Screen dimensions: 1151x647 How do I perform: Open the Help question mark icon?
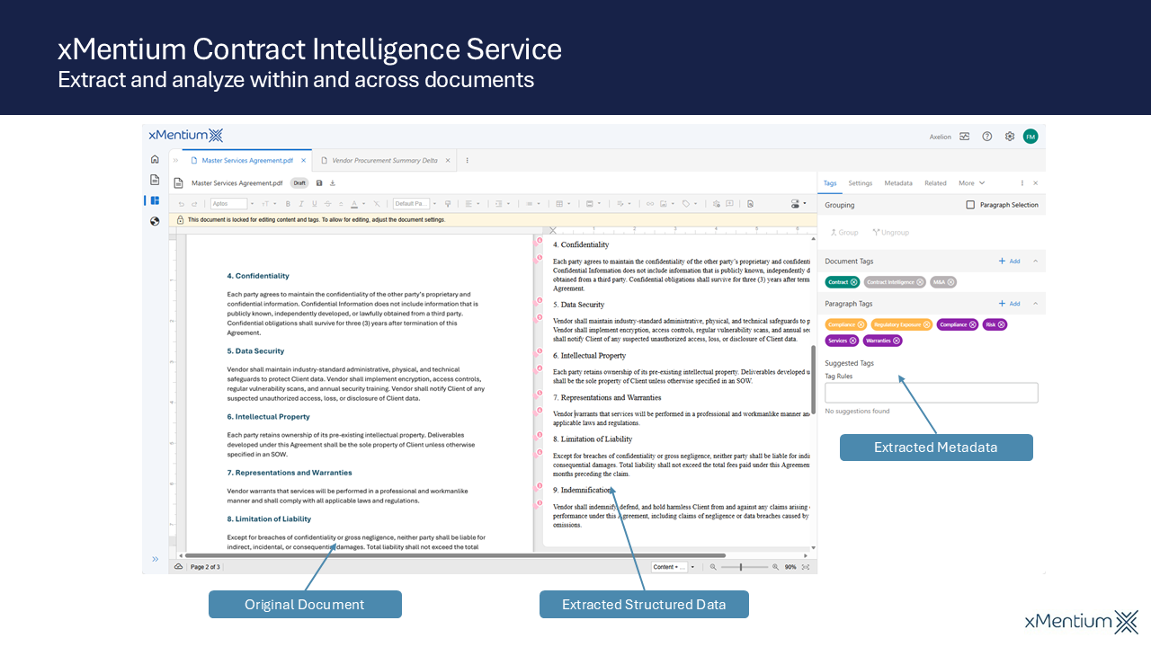[987, 137]
